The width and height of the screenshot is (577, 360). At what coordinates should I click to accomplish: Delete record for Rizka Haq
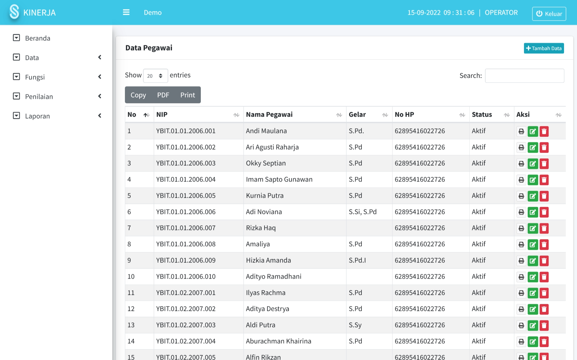(x=544, y=228)
